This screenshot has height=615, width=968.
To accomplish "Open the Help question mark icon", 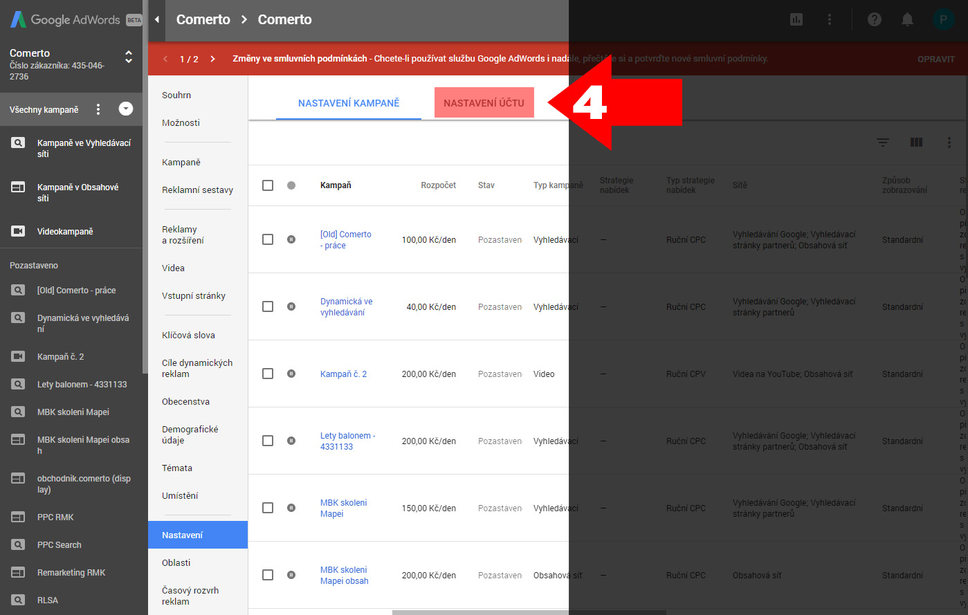I will pos(875,20).
